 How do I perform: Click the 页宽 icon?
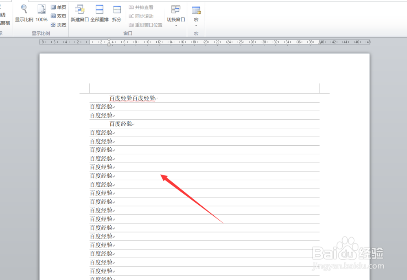coord(53,25)
